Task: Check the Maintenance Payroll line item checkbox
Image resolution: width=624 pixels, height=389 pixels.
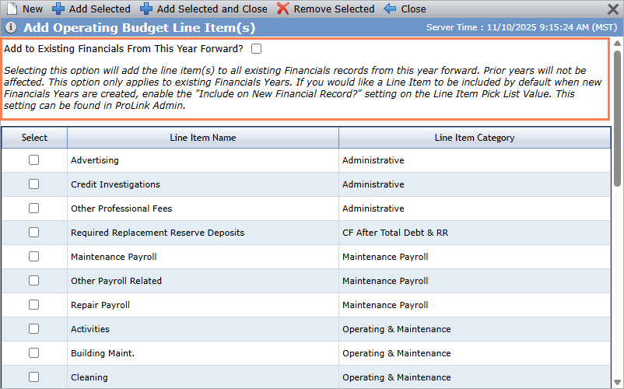Action: (33, 257)
